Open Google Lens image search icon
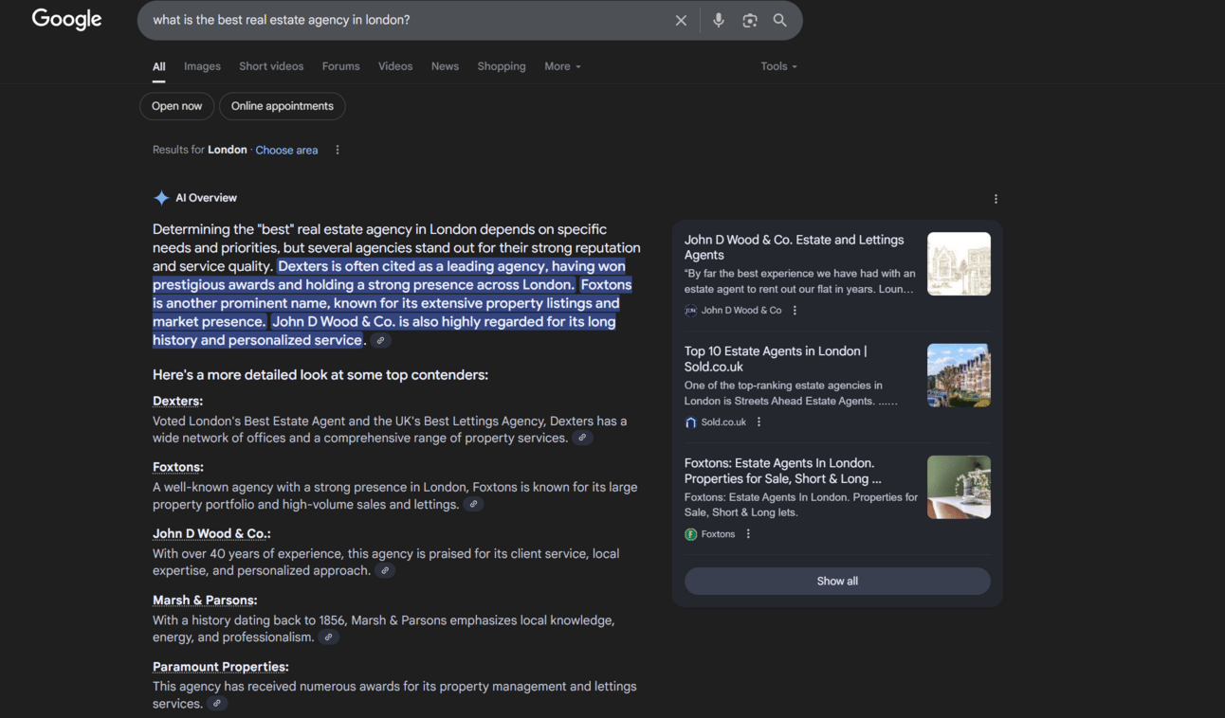Image resolution: width=1225 pixels, height=718 pixels. (750, 20)
